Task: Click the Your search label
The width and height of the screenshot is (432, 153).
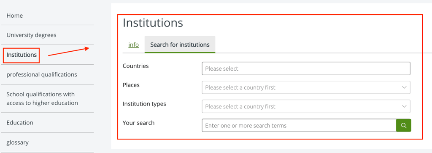Action: point(138,123)
